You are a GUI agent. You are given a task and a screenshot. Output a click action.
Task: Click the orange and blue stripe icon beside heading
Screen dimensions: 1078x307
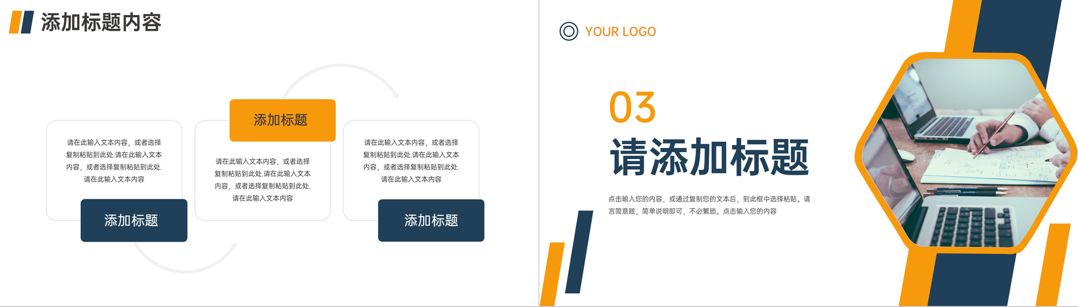(21, 23)
